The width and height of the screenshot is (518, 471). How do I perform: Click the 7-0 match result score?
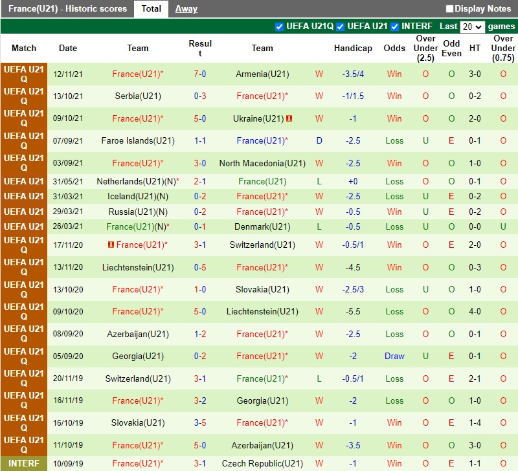[x=200, y=74]
